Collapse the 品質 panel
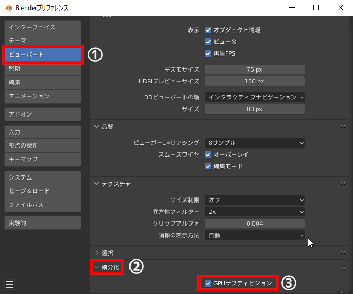The image size is (353, 294). point(96,127)
